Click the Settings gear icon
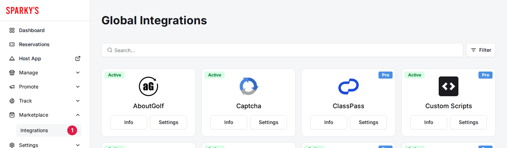Image resolution: width=507 pixels, height=148 pixels. 12,145
